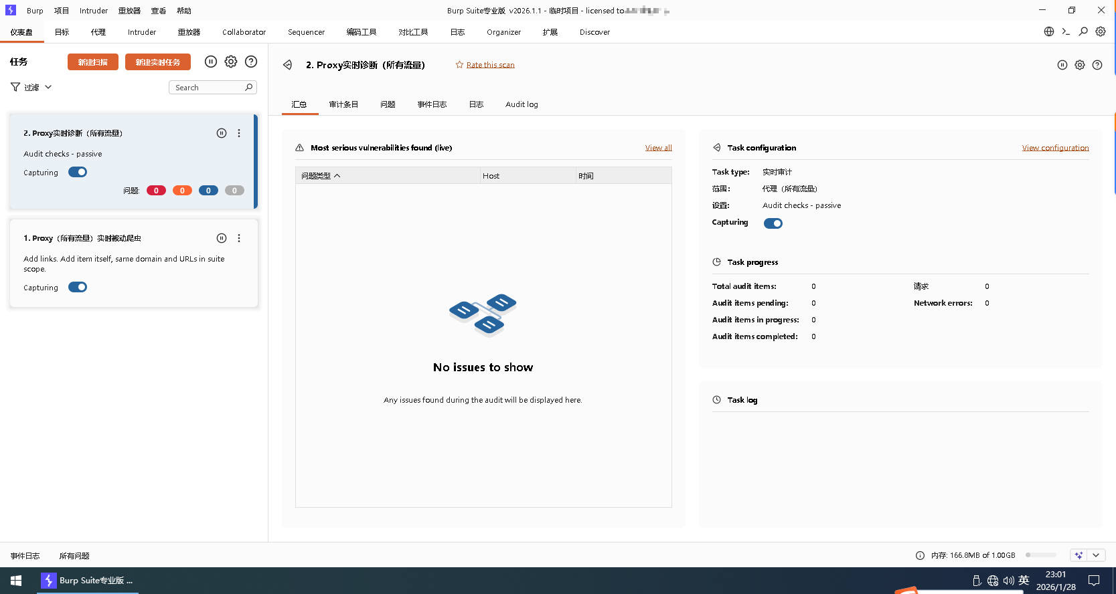Click the help icon in the tasks header

tap(251, 62)
